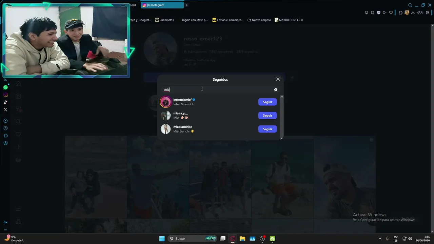Switch to the Instagram browser tab
Image resolution: width=434 pixels, height=244 pixels.
coord(162,5)
